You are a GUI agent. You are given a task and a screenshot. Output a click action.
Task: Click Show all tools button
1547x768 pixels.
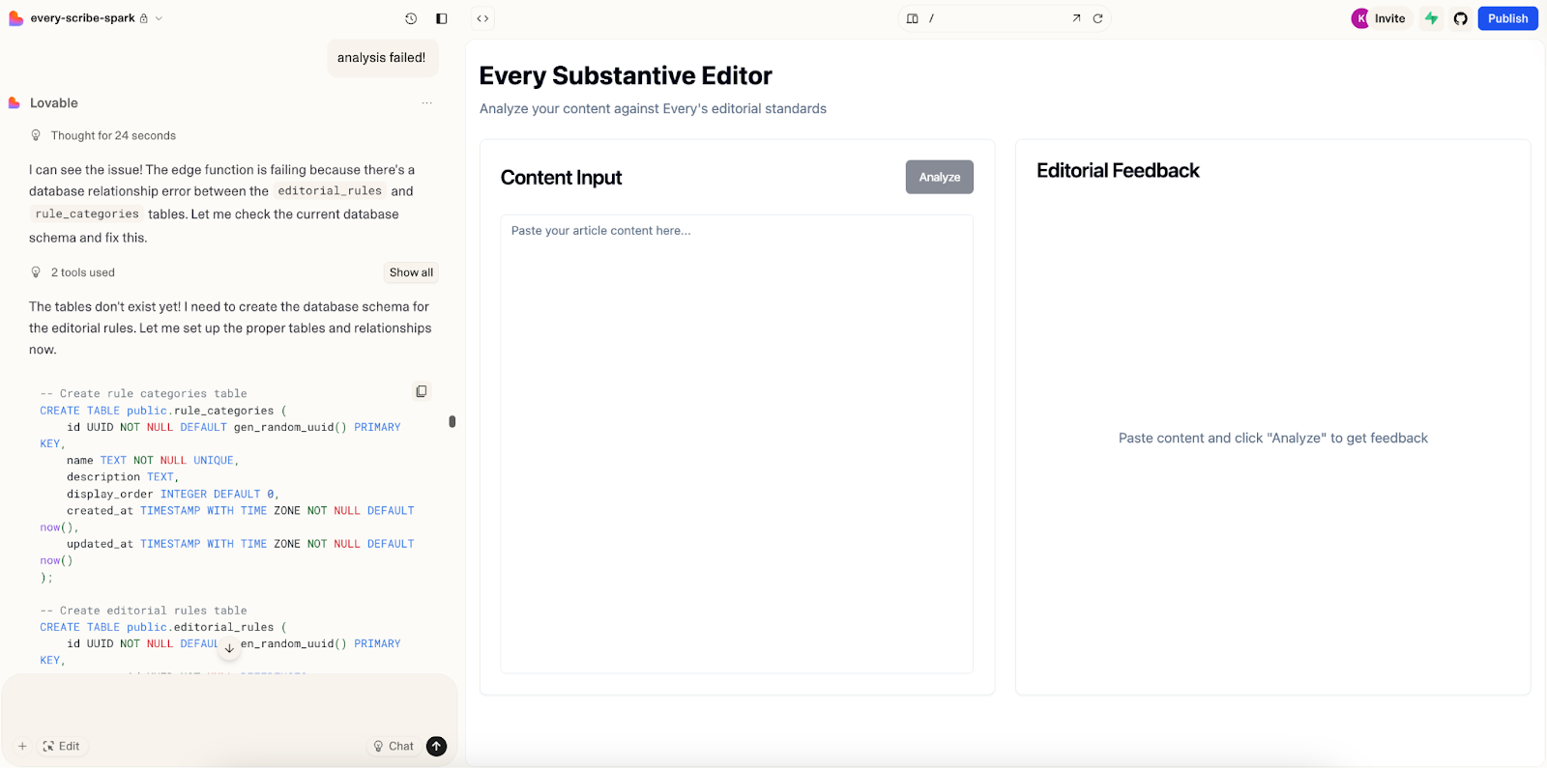coord(411,272)
